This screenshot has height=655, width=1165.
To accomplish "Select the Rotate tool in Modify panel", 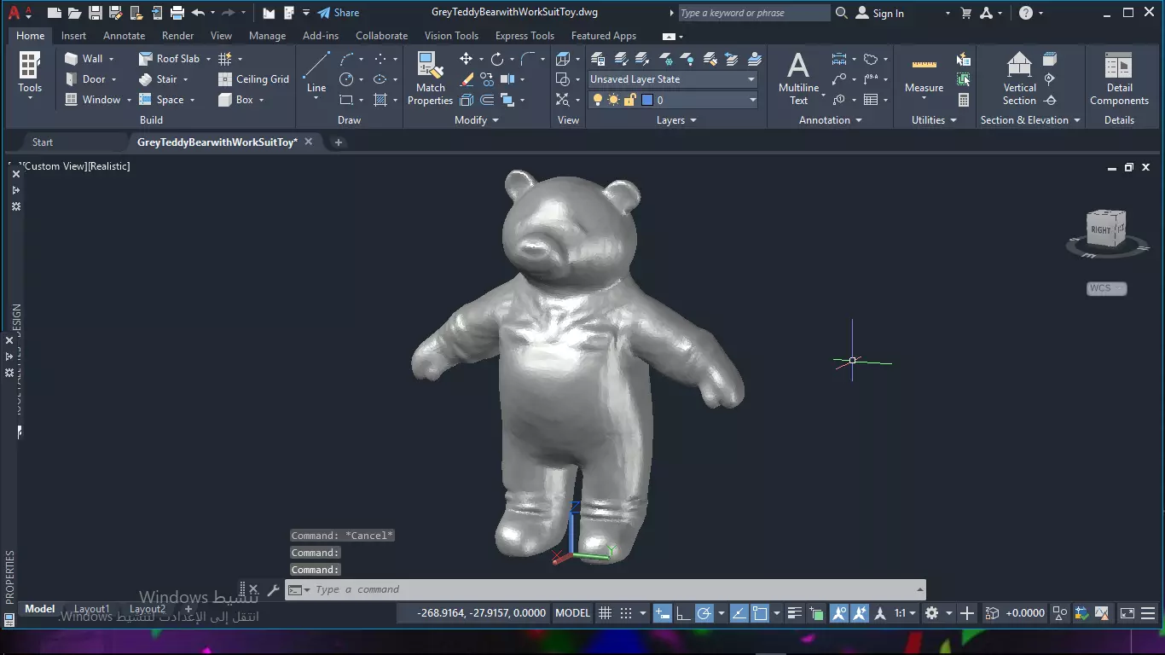I will pyautogui.click(x=497, y=59).
